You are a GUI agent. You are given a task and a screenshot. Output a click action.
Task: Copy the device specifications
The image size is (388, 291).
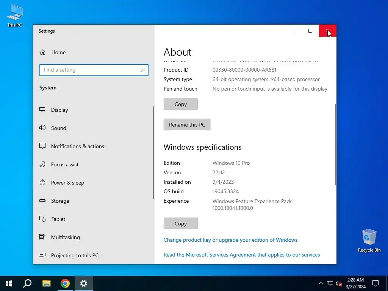coord(181,104)
